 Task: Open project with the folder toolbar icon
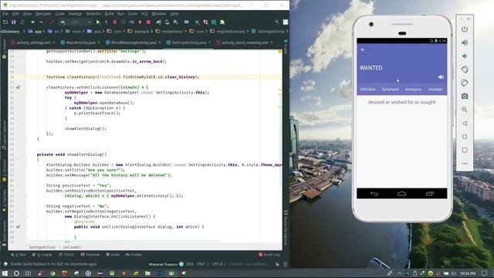[x=5, y=22]
